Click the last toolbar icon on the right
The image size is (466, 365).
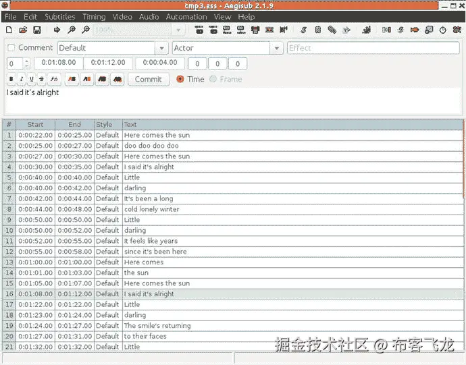457,30
